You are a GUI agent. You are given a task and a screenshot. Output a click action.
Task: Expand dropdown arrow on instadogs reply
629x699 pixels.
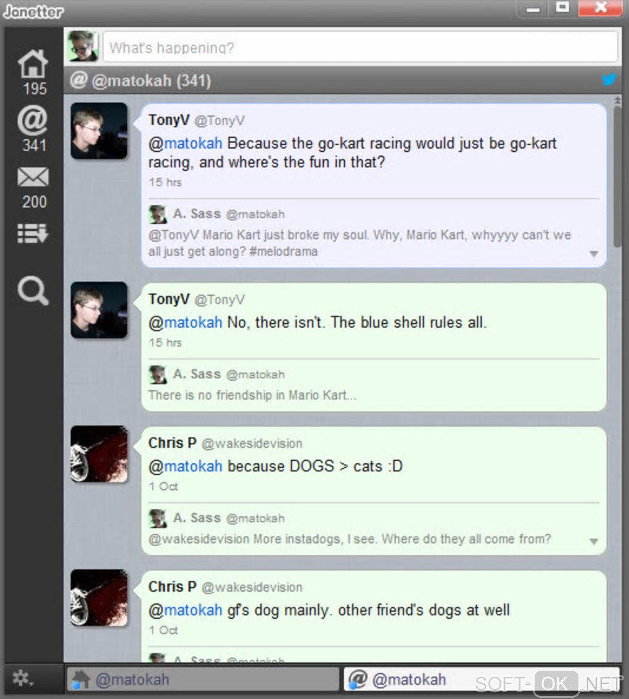click(593, 542)
